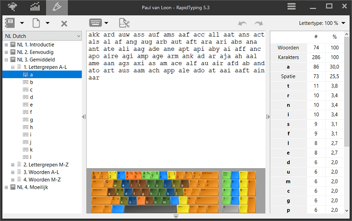
Task: Select NL 4. Moeilijk tree item
Action: point(33,187)
